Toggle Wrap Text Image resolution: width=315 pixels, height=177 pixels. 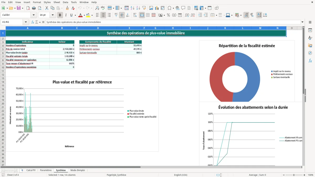[135, 15]
